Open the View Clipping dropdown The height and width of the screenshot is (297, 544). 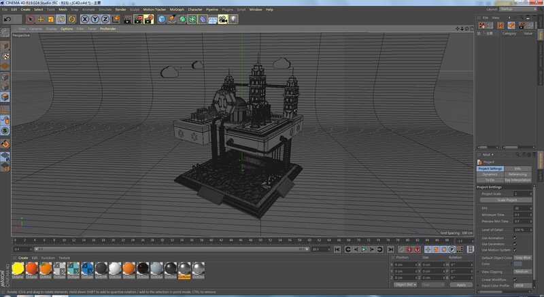pos(522,271)
